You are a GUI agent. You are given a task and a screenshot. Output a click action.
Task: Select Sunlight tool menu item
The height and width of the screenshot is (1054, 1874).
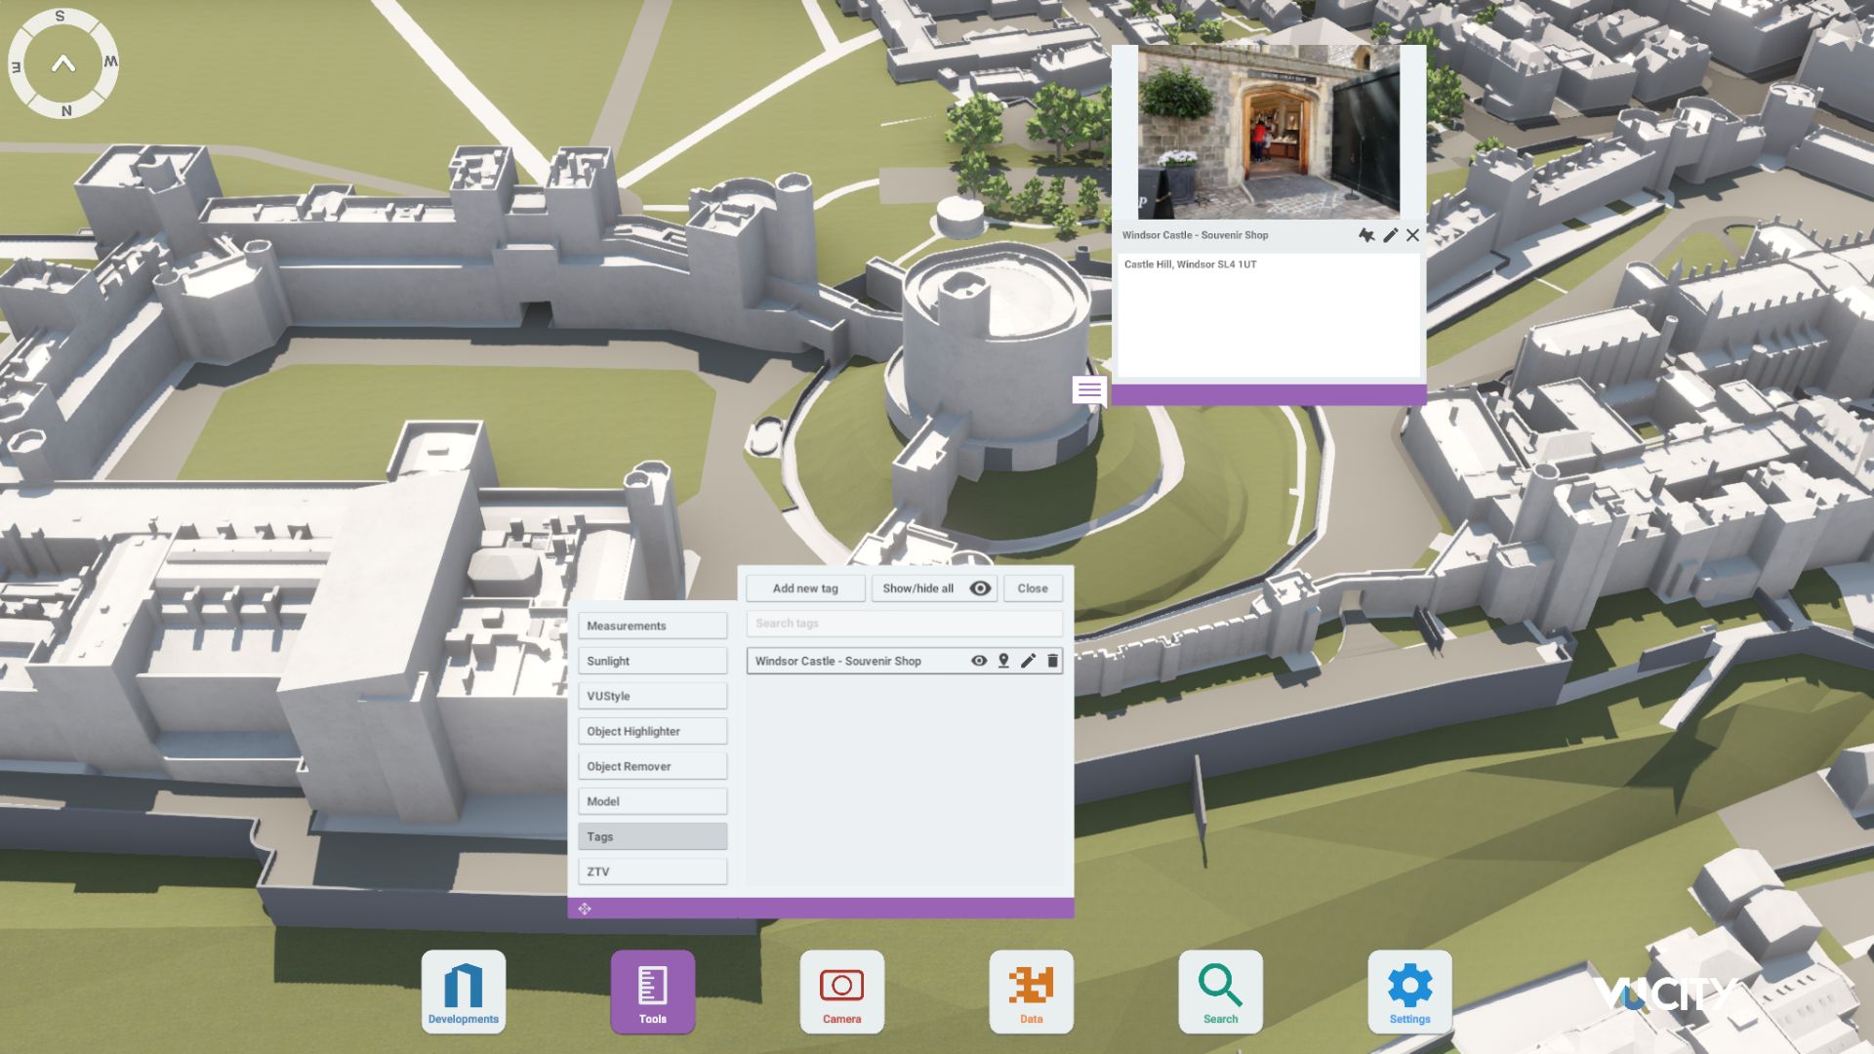[652, 661]
